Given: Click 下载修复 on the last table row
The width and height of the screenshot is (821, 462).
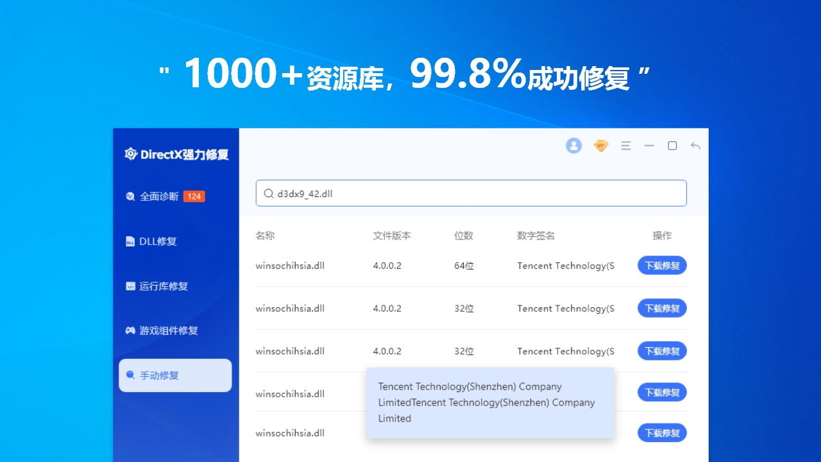Looking at the screenshot, I should [x=662, y=432].
